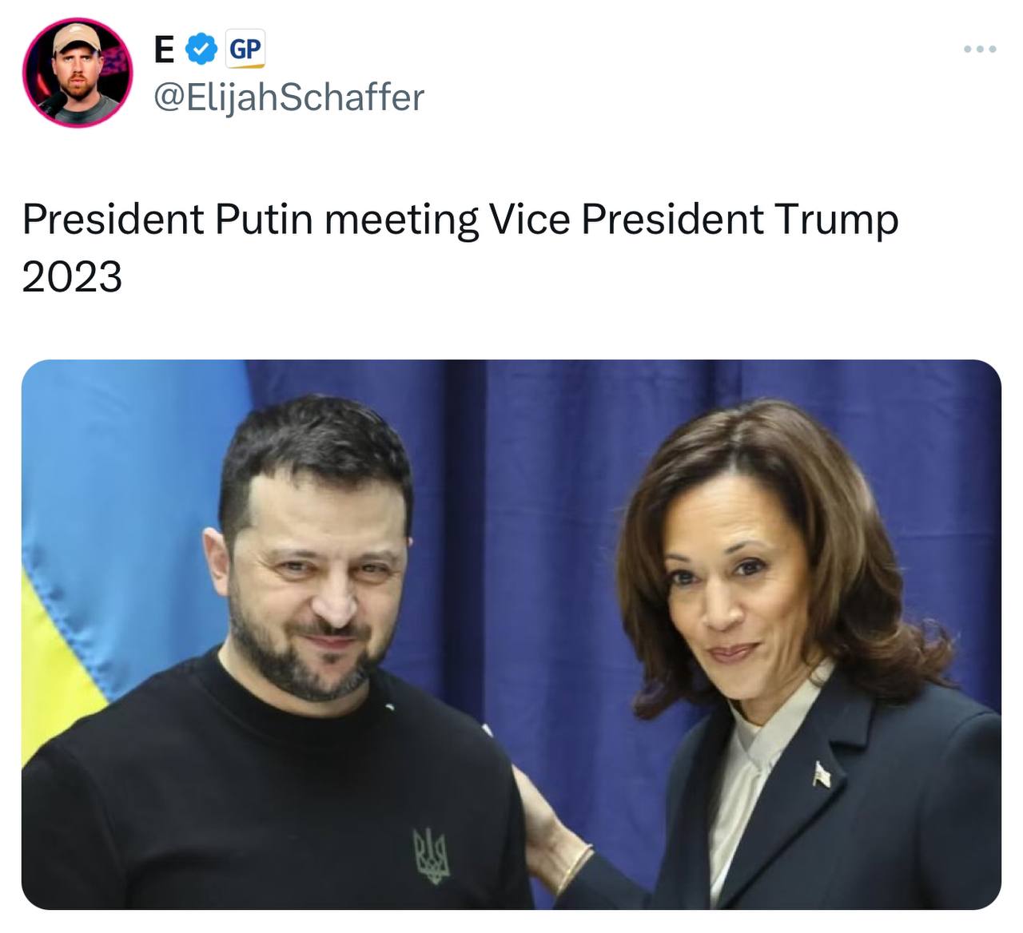Click the GP affiliation badge
This screenshot has height=933, width=1023.
click(245, 50)
